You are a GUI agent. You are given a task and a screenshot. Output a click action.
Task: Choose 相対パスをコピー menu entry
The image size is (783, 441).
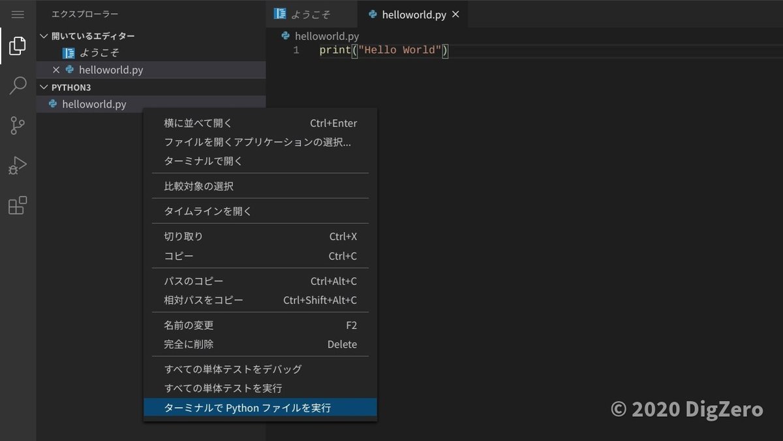[260, 300]
